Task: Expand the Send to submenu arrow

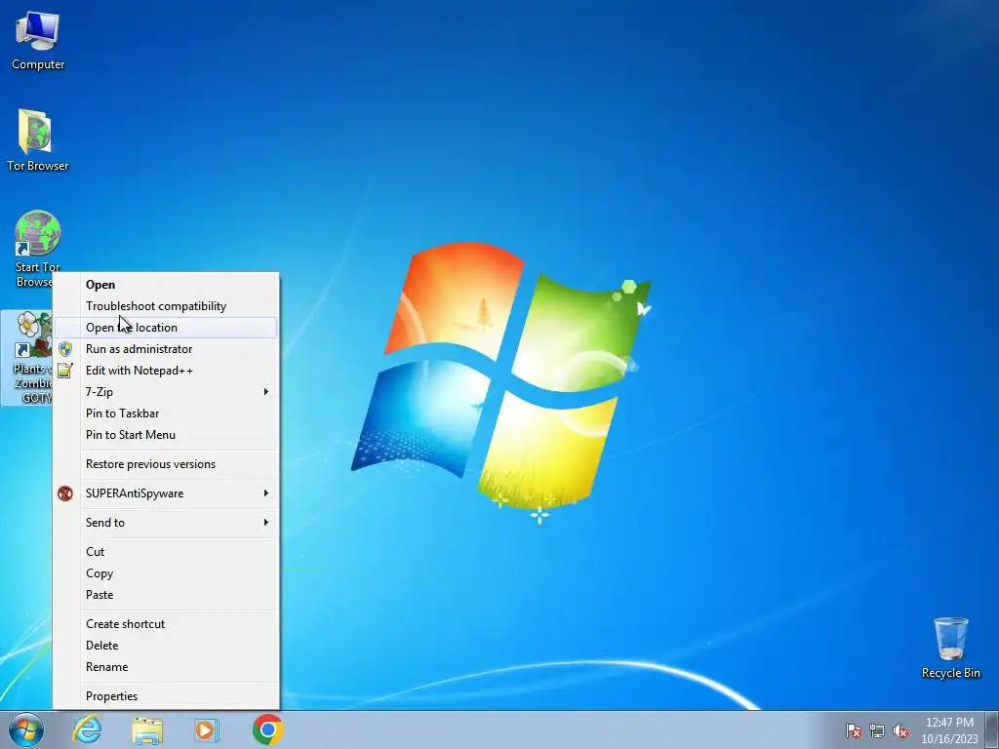Action: (x=266, y=523)
